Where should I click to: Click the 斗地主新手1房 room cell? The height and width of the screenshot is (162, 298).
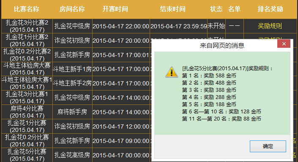point(72,69)
